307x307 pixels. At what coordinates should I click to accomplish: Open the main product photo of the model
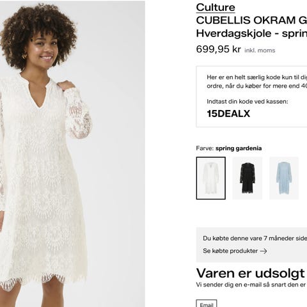coord(72,154)
